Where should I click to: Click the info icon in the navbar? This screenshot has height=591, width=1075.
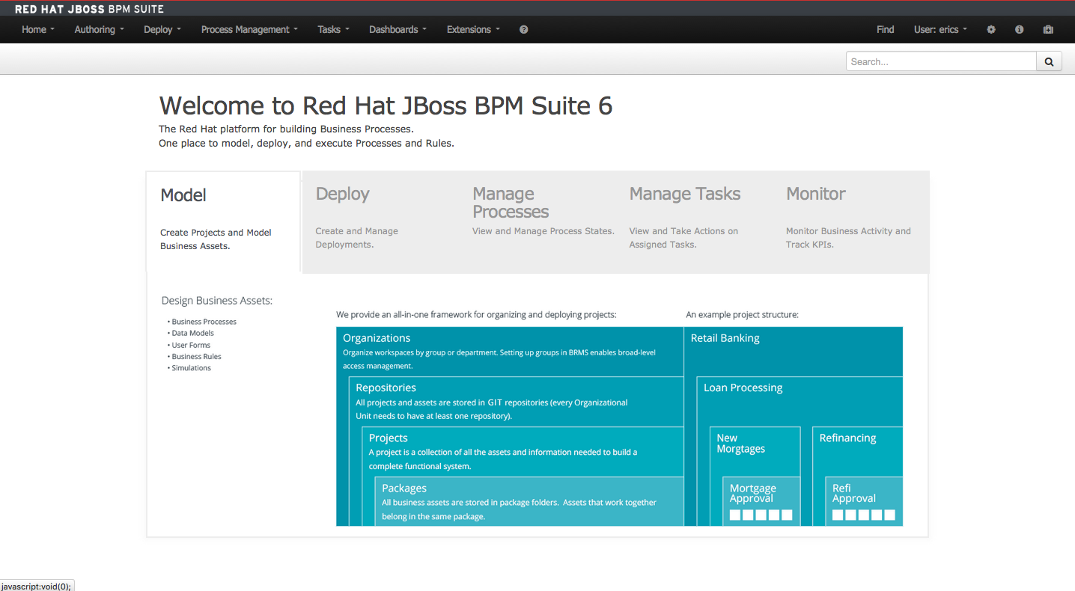click(1019, 29)
